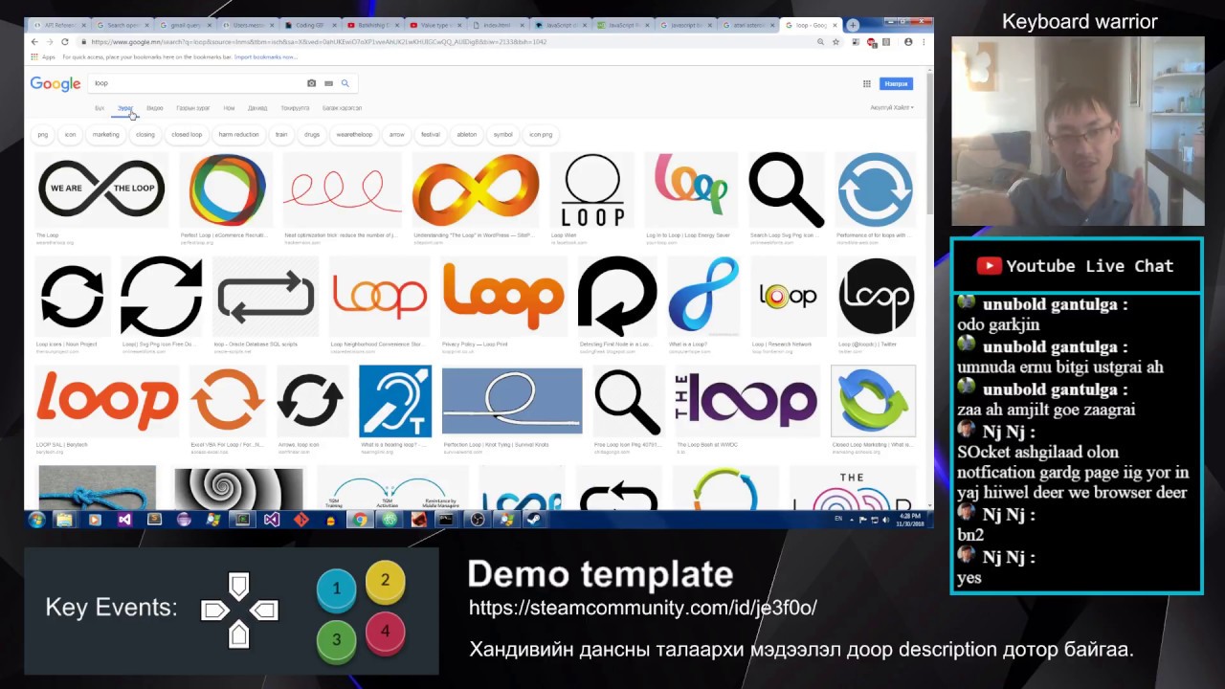Switch to the Maps search tab
Viewport: 1225px width, 689px height.
tap(192, 108)
